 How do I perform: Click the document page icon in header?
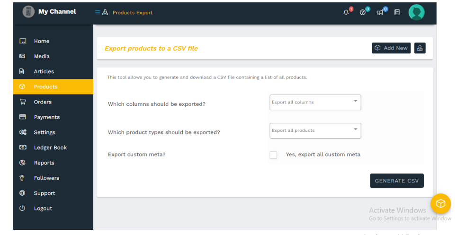coord(397,12)
